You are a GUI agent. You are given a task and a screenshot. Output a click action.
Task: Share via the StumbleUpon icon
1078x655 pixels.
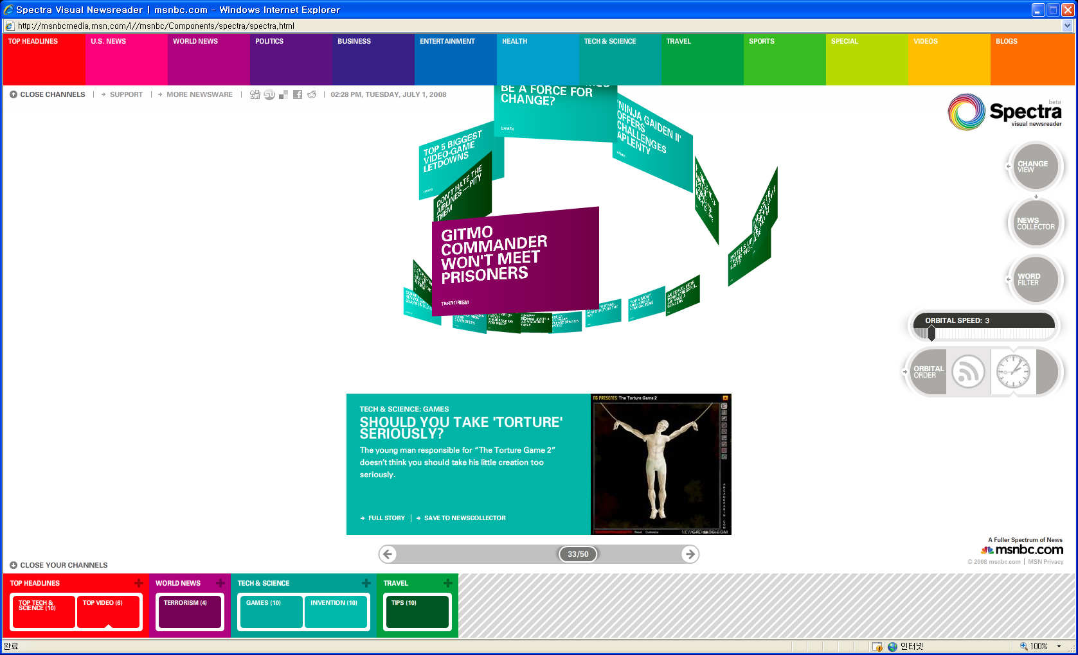pos(269,94)
